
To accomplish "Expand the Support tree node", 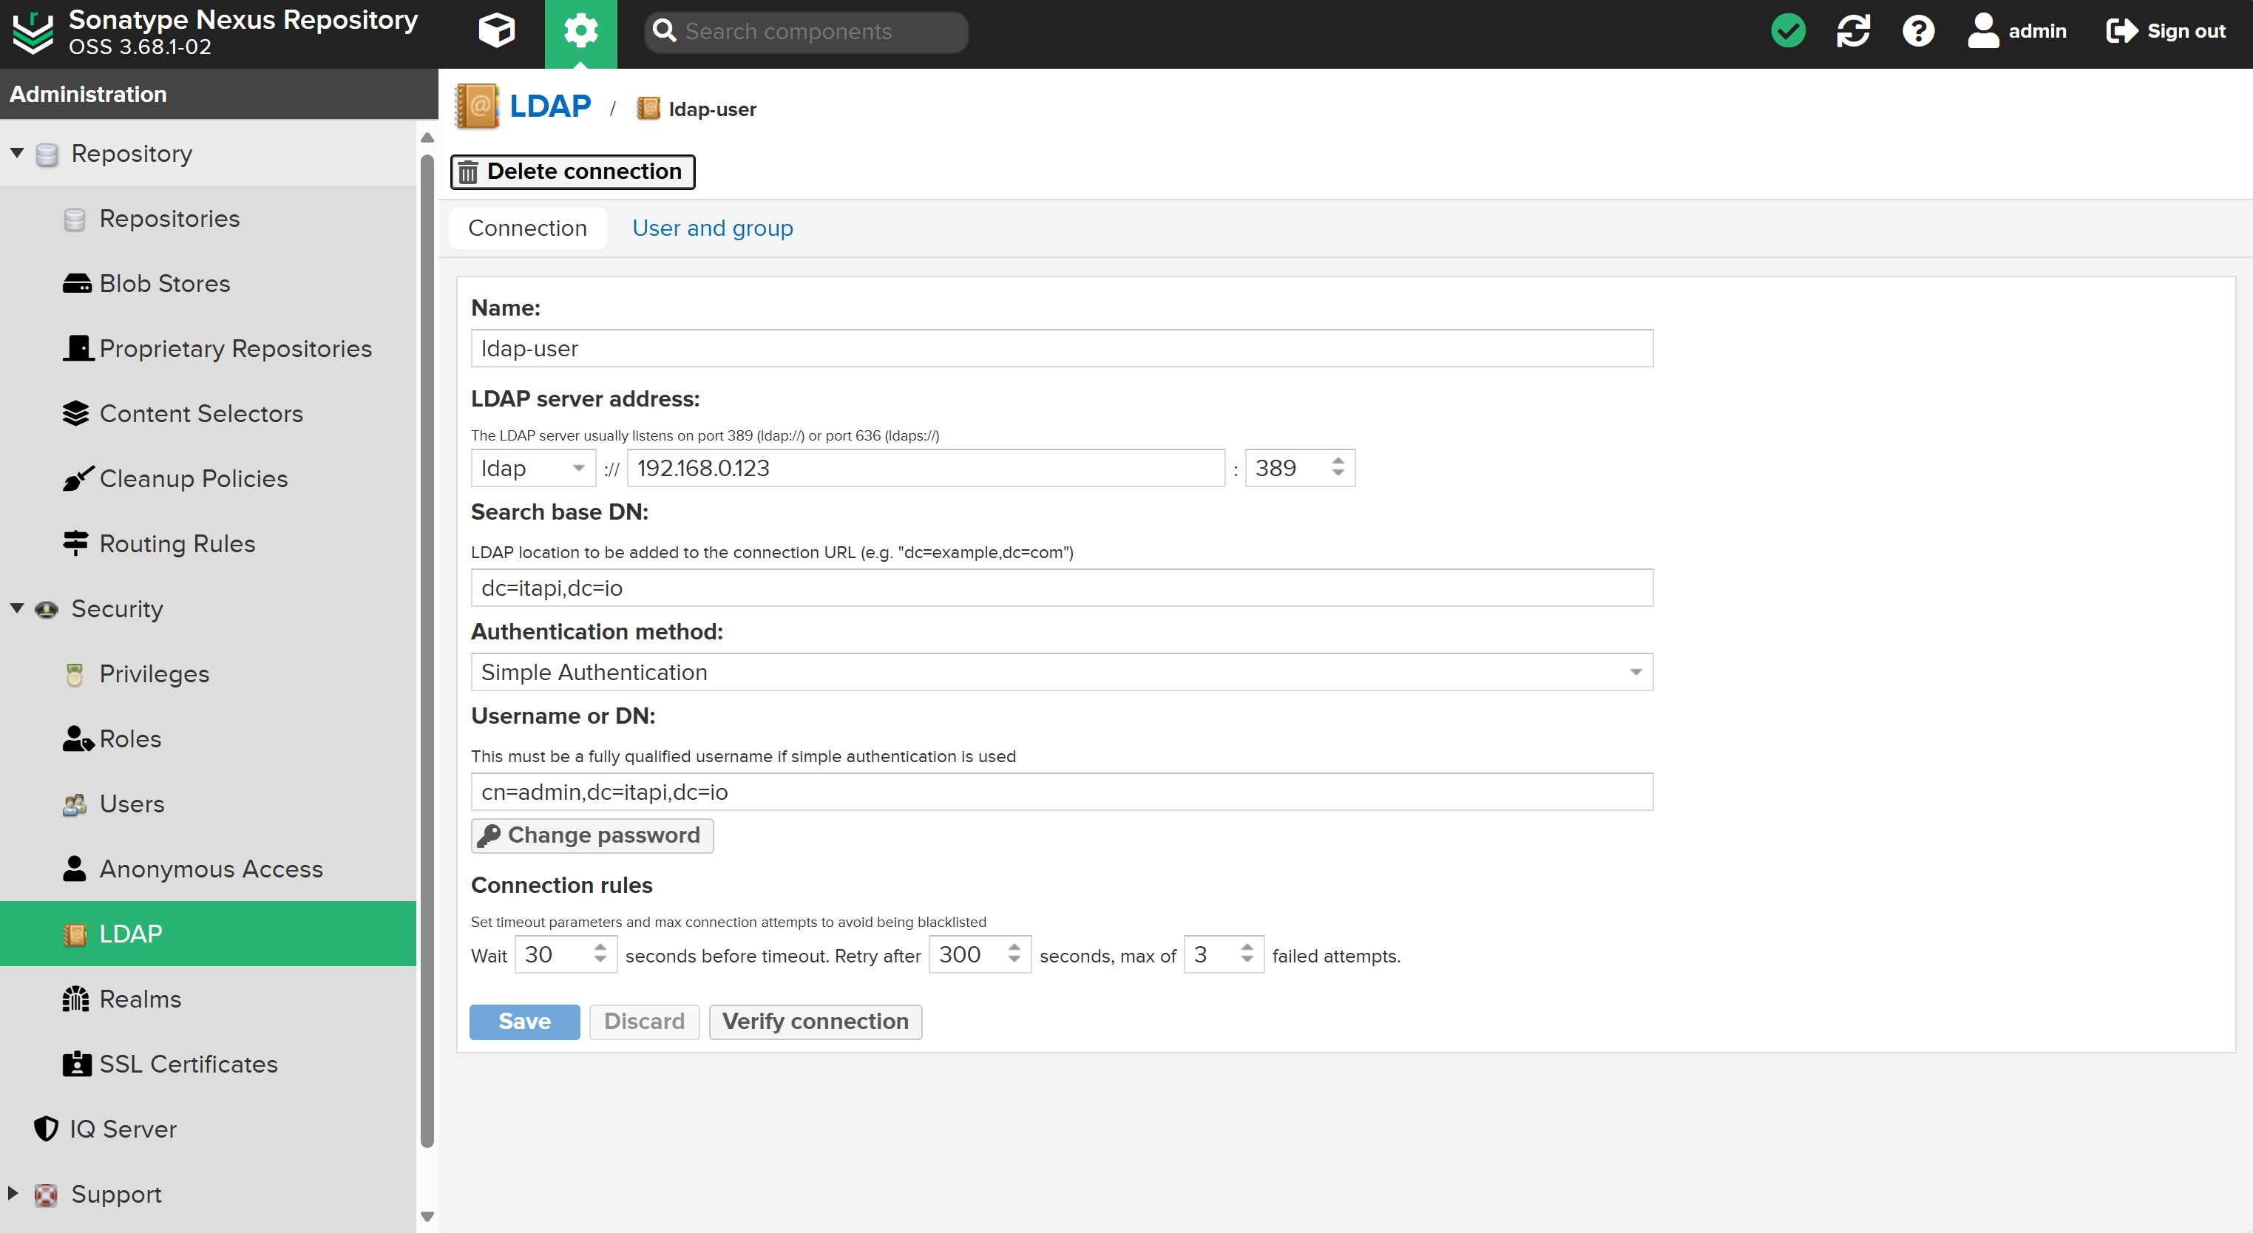I will click(x=13, y=1194).
